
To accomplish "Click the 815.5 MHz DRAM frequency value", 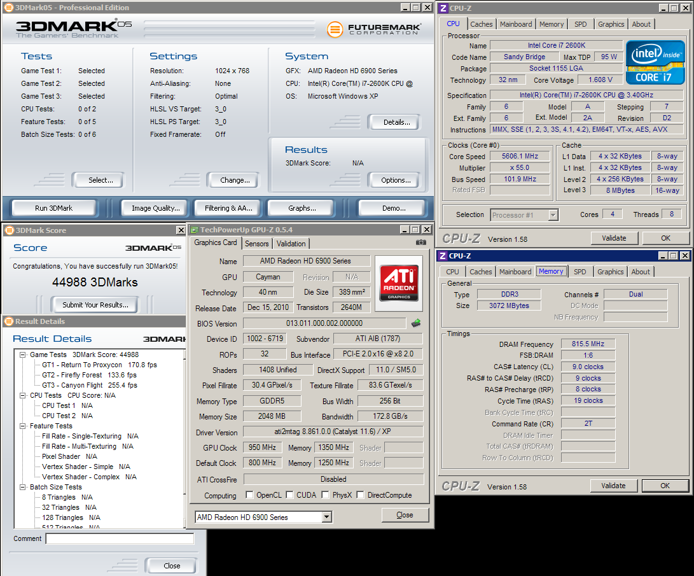I will pyautogui.click(x=588, y=344).
